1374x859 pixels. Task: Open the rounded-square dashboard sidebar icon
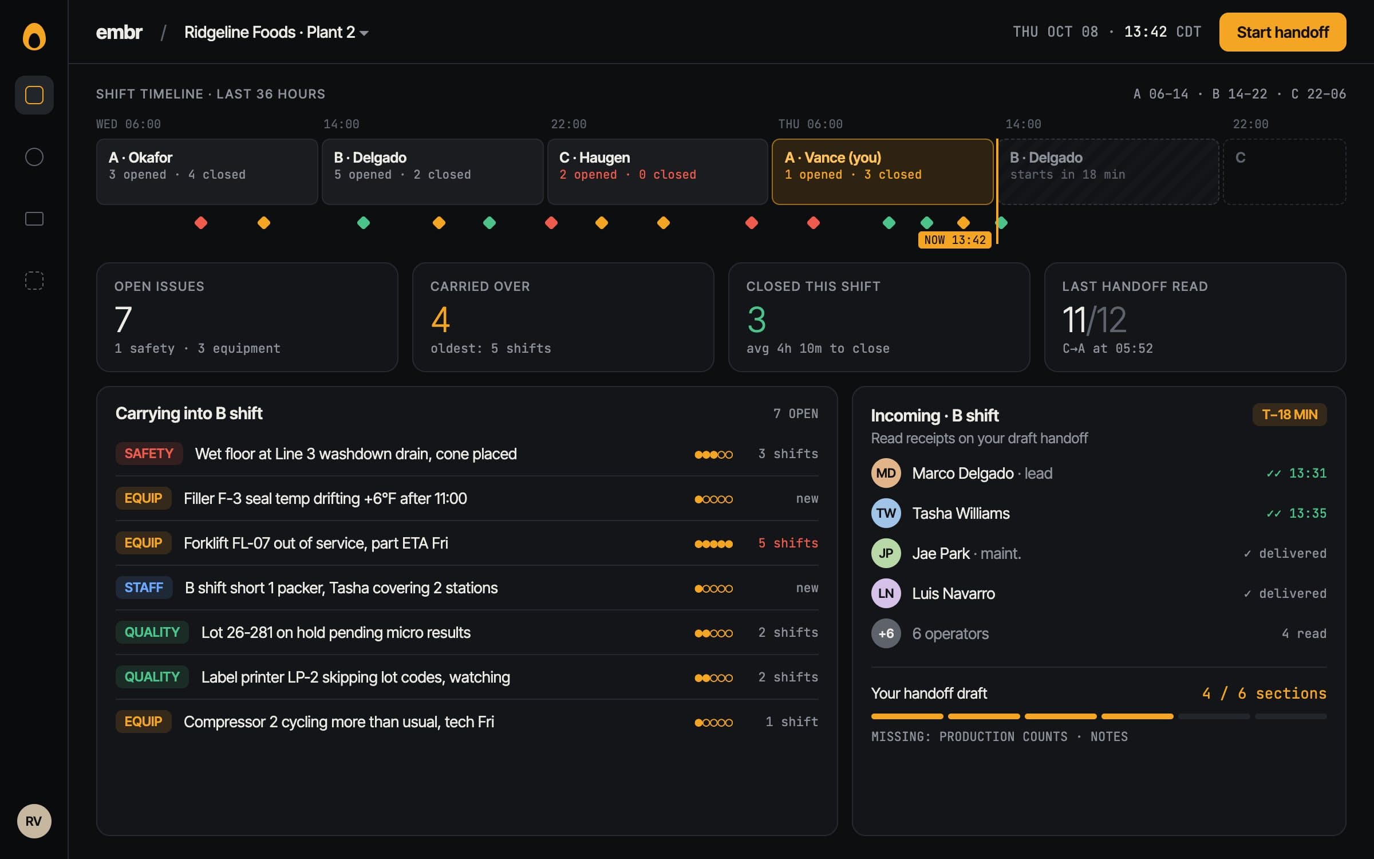pyautogui.click(x=34, y=95)
